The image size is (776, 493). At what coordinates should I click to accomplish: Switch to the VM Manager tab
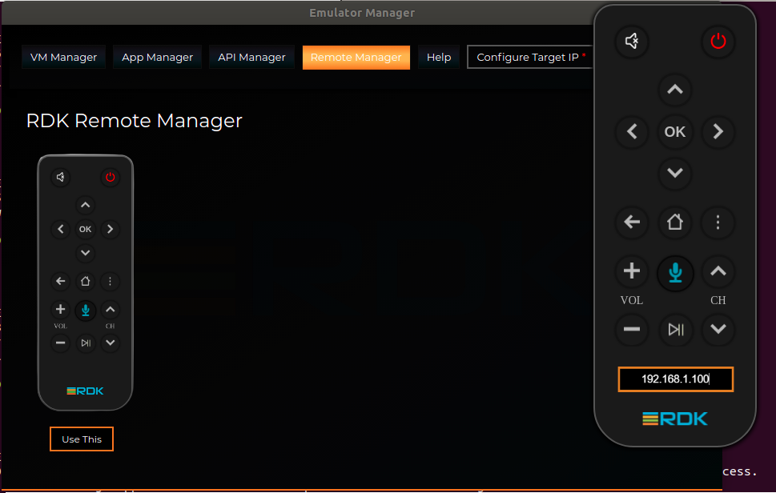[63, 58]
